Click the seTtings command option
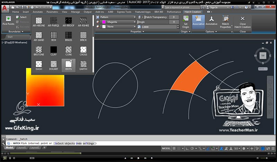This screenshot has height=162, width=277. click(89, 143)
